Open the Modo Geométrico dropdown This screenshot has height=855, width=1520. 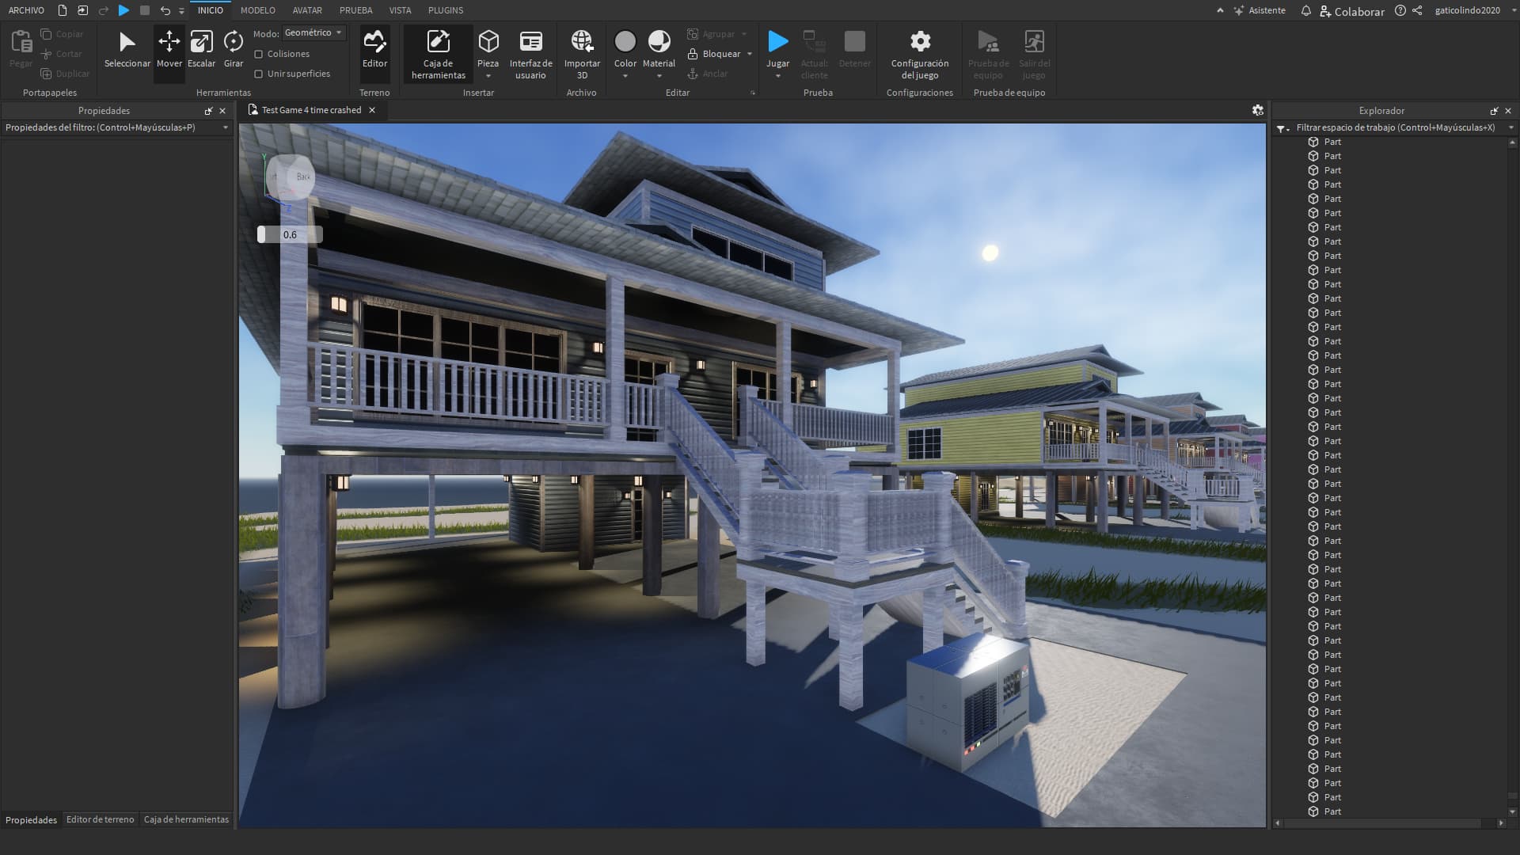pos(313,33)
